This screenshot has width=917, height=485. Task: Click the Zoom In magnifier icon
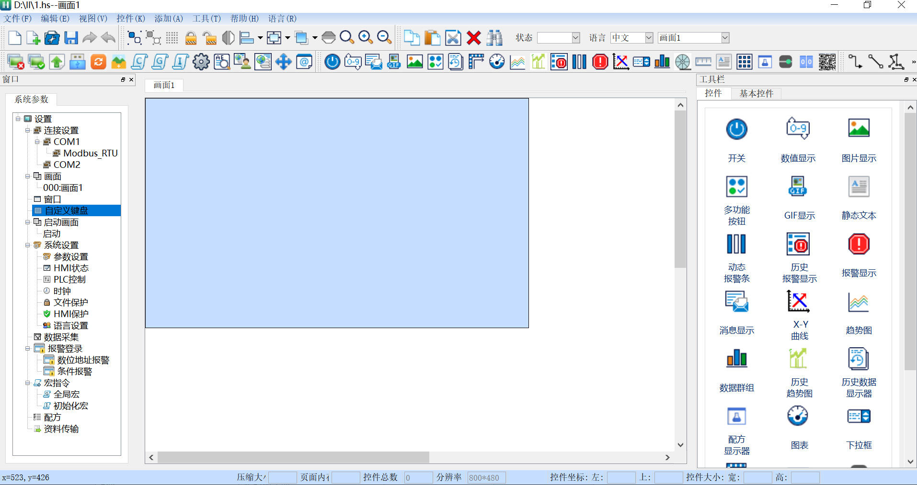click(x=366, y=38)
